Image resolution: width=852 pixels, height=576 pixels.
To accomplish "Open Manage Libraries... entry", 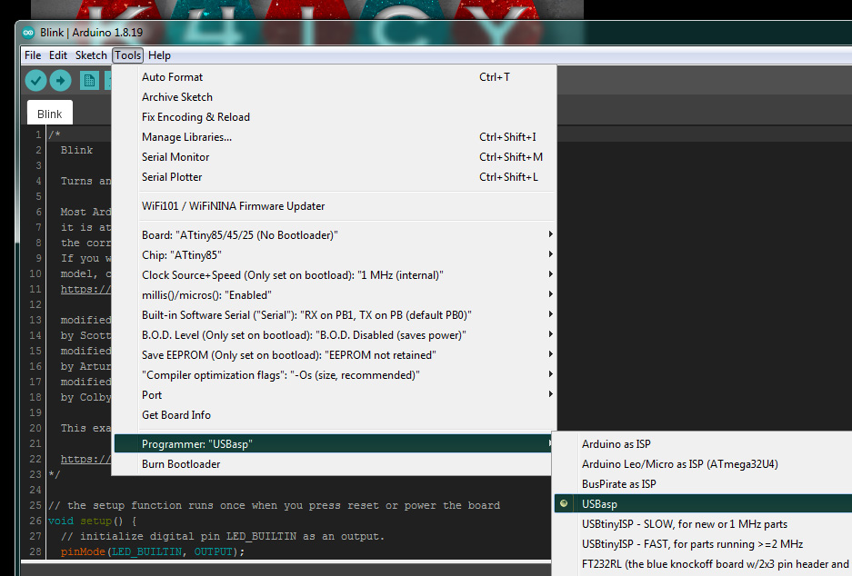I will pyautogui.click(x=335, y=137).
